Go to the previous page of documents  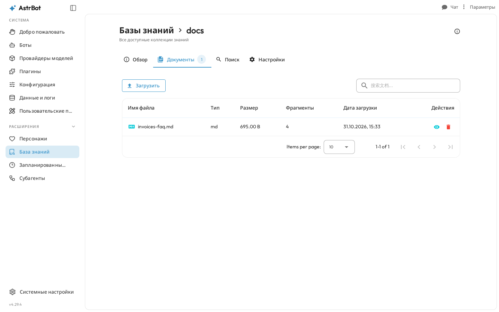419,147
